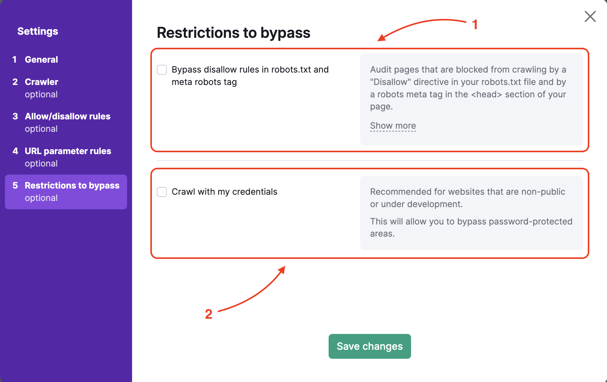Image resolution: width=607 pixels, height=382 pixels.
Task: Save the restriction bypass configuration
Action: 369,346
